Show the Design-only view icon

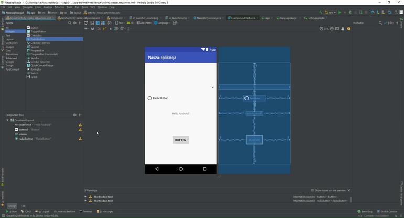click(x=92, y=23)
